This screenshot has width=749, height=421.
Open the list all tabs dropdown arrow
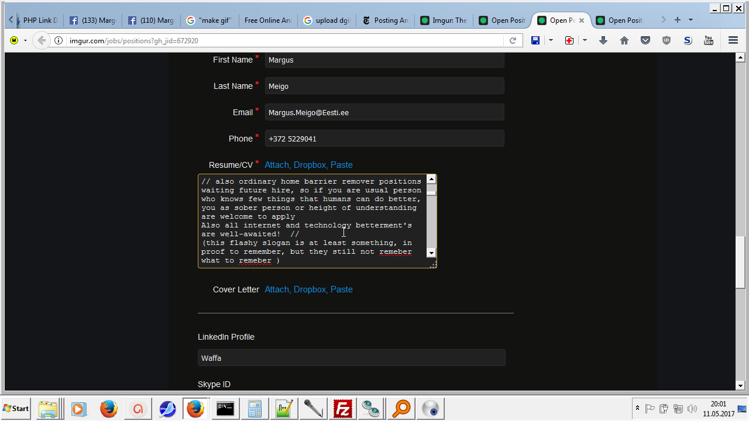click(x=690, y=20)
